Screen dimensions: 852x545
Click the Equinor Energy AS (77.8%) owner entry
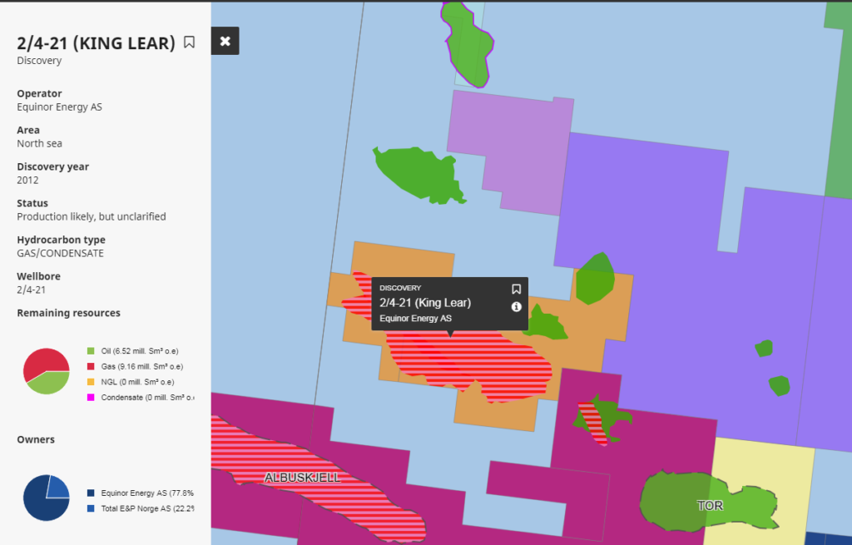pos(144,493)
